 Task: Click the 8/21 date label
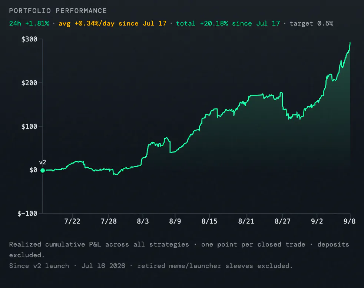(x=246, y=221)
